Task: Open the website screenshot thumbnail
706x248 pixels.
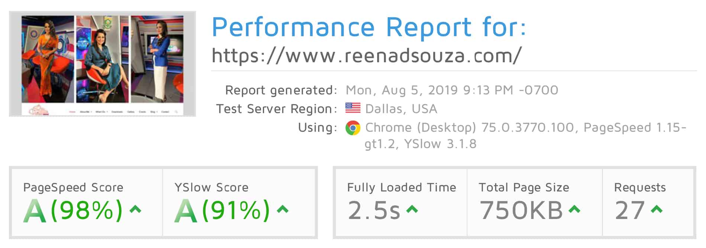Action: point(103,64)
